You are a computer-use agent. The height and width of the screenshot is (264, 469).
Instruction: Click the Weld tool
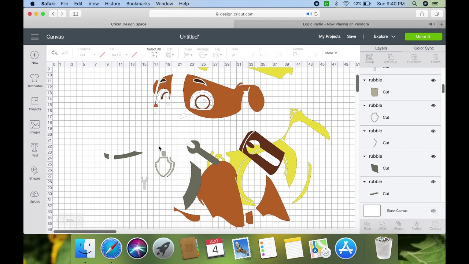pos(382,225)
